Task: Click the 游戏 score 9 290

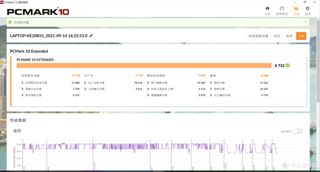Action: 265,76
